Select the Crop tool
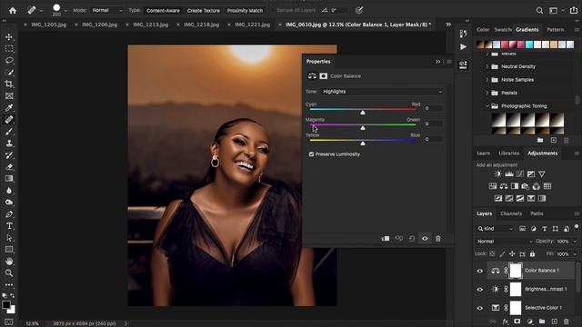Viewport: 582px width, 327px height. 9,84
